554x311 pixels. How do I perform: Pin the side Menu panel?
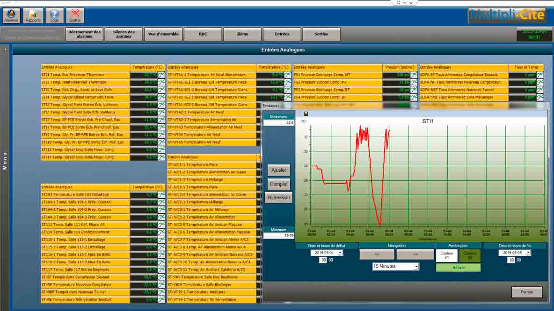click(x=5, y=49)
